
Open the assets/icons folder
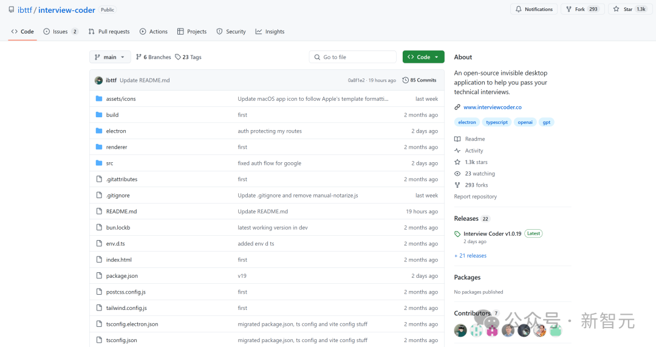[x=121, y=99]
